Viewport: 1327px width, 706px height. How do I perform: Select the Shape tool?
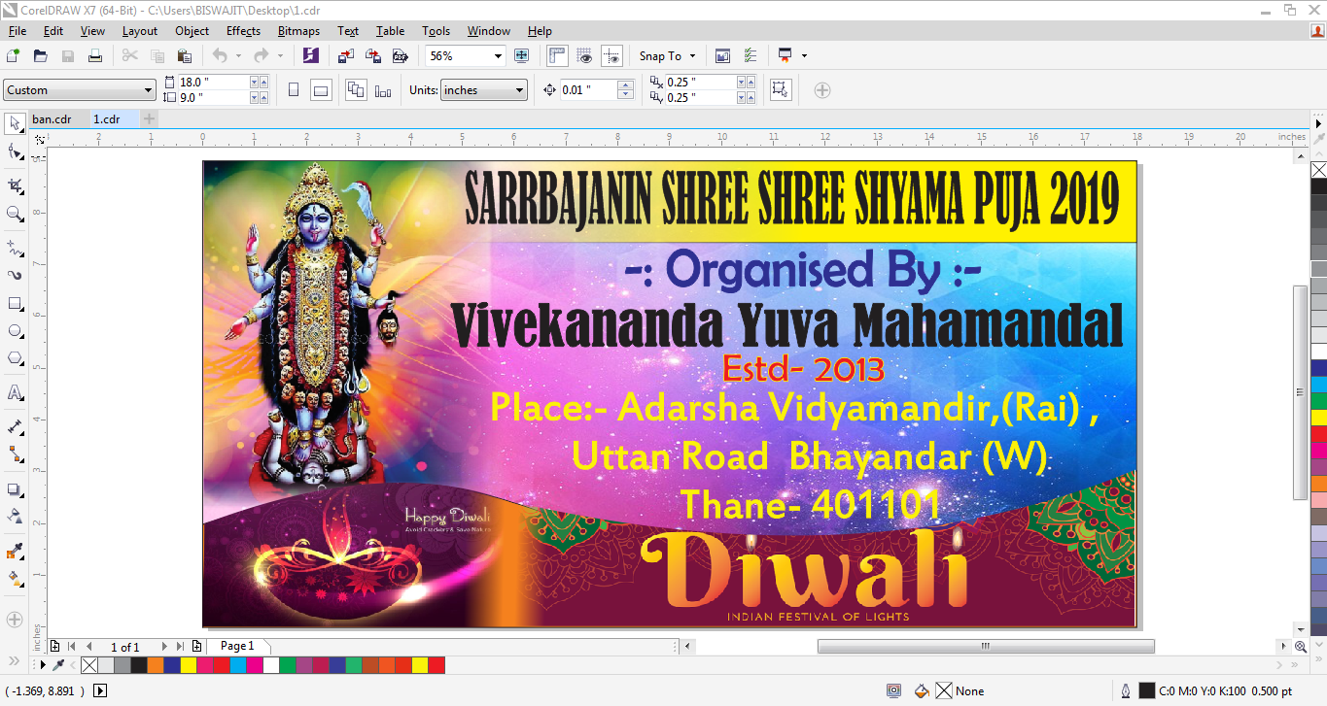[x=15, y=151]
